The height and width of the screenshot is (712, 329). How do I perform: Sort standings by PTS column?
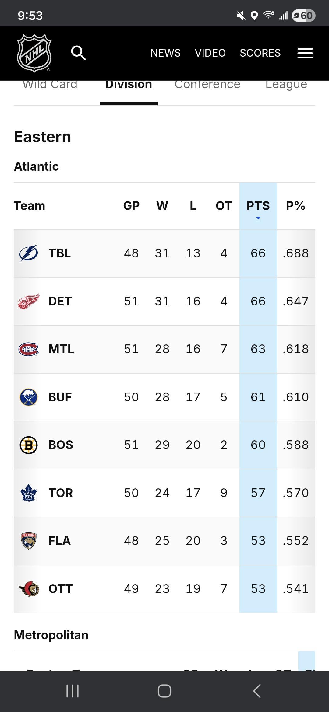coord(258,206)
